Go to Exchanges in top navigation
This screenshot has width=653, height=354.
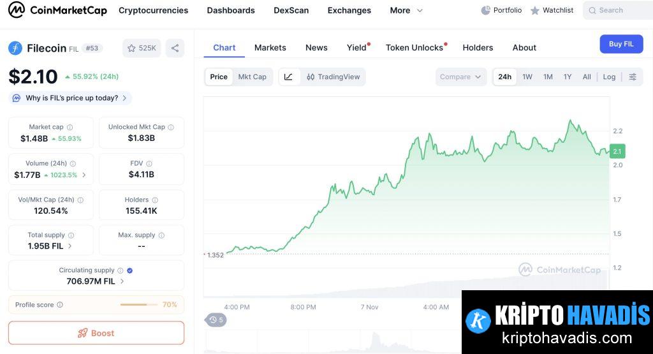point(349,10)
